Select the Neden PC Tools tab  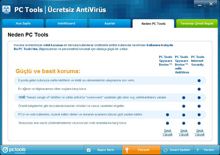point(153,24)
